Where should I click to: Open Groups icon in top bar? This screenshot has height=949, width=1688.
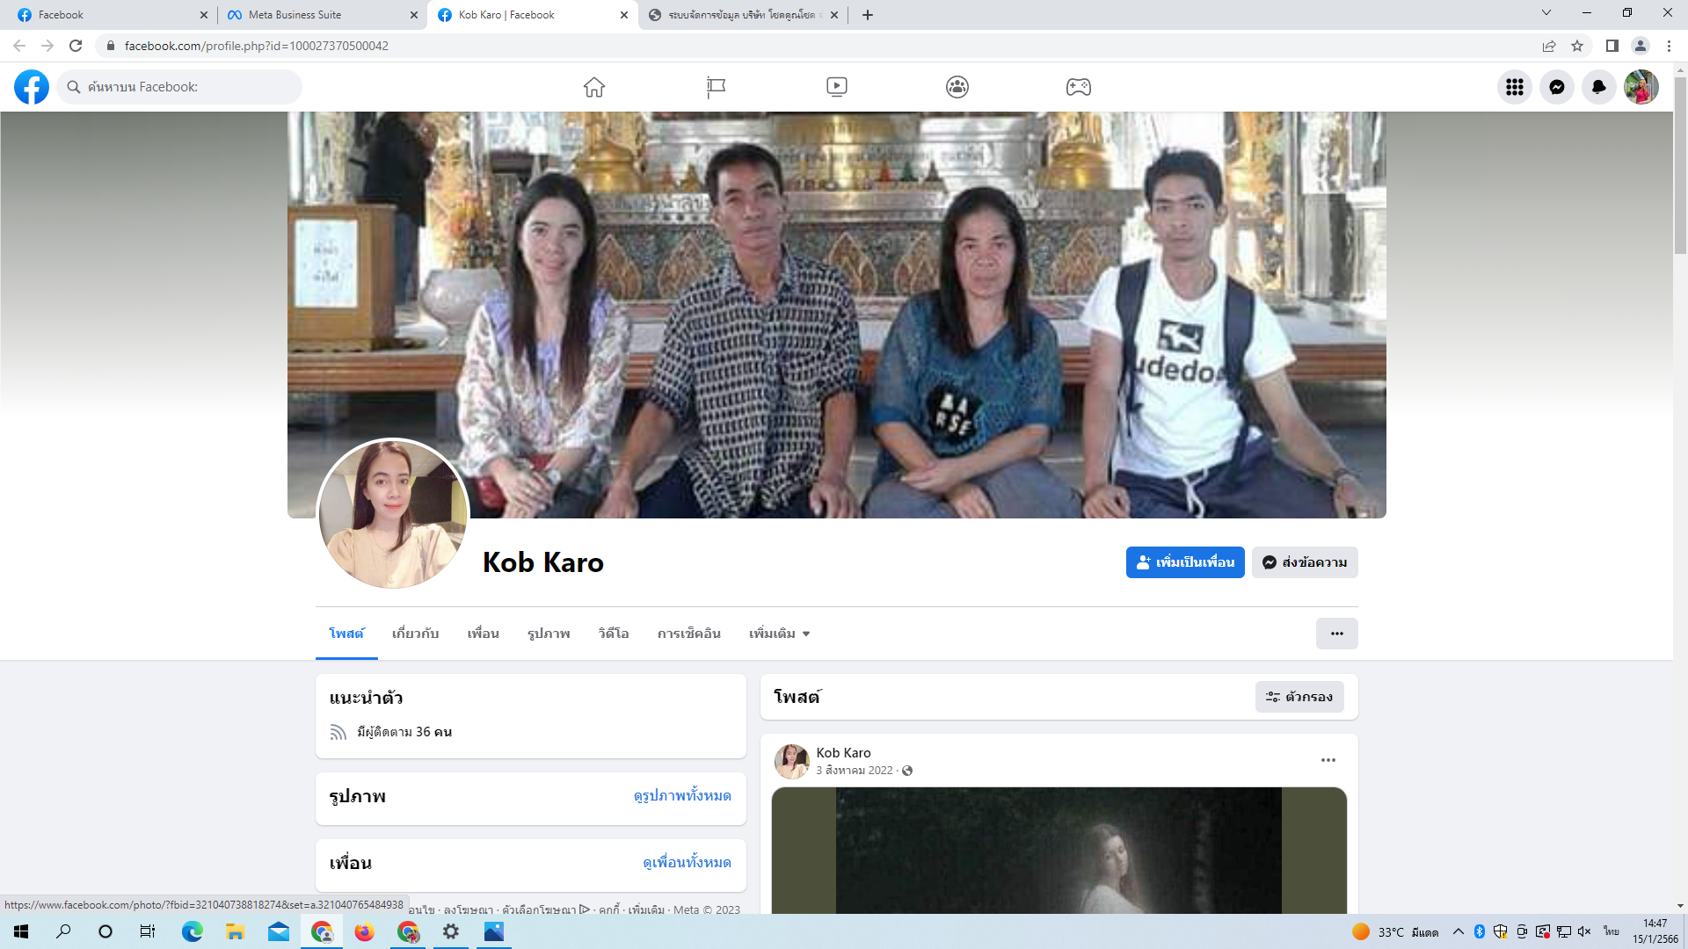coord(957,87)
